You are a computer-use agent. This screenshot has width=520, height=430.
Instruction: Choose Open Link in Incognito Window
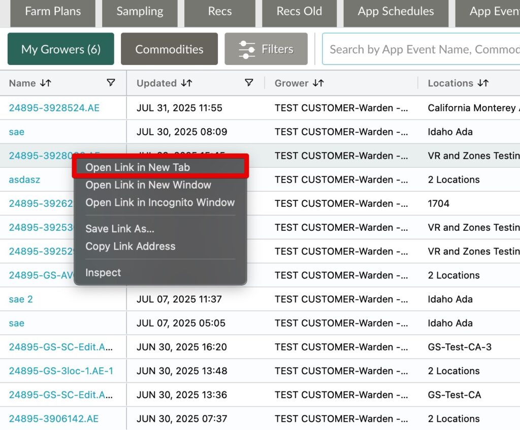[160, 202]
